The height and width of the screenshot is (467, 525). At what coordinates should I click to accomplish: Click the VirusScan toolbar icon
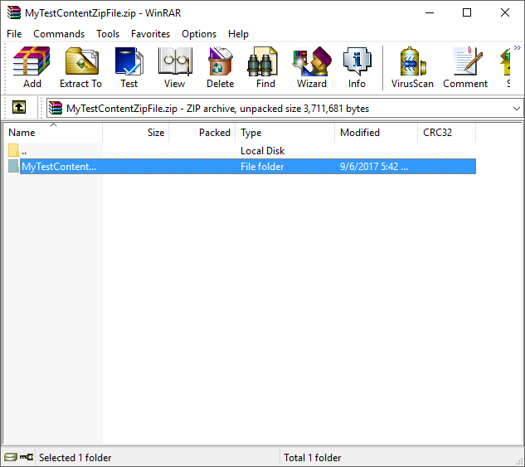pyautogui.click(x=412, y=61)
